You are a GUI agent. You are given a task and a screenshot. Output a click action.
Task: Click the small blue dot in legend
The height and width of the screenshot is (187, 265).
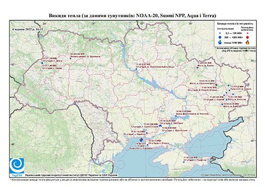(x=220, y=33)
